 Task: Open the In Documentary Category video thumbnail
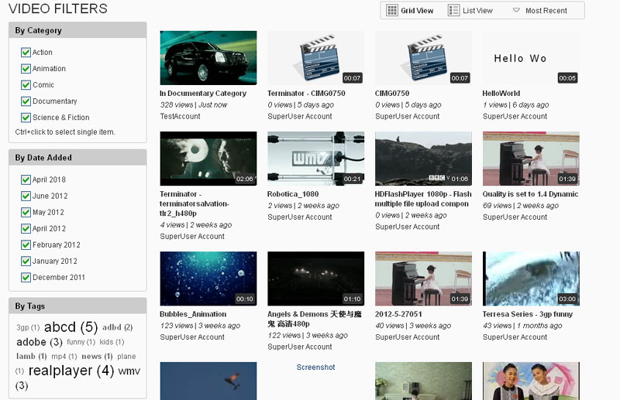point(208,58)
